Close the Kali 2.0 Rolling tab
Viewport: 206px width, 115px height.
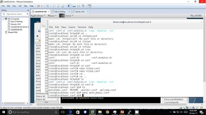(x=69, y=11)
